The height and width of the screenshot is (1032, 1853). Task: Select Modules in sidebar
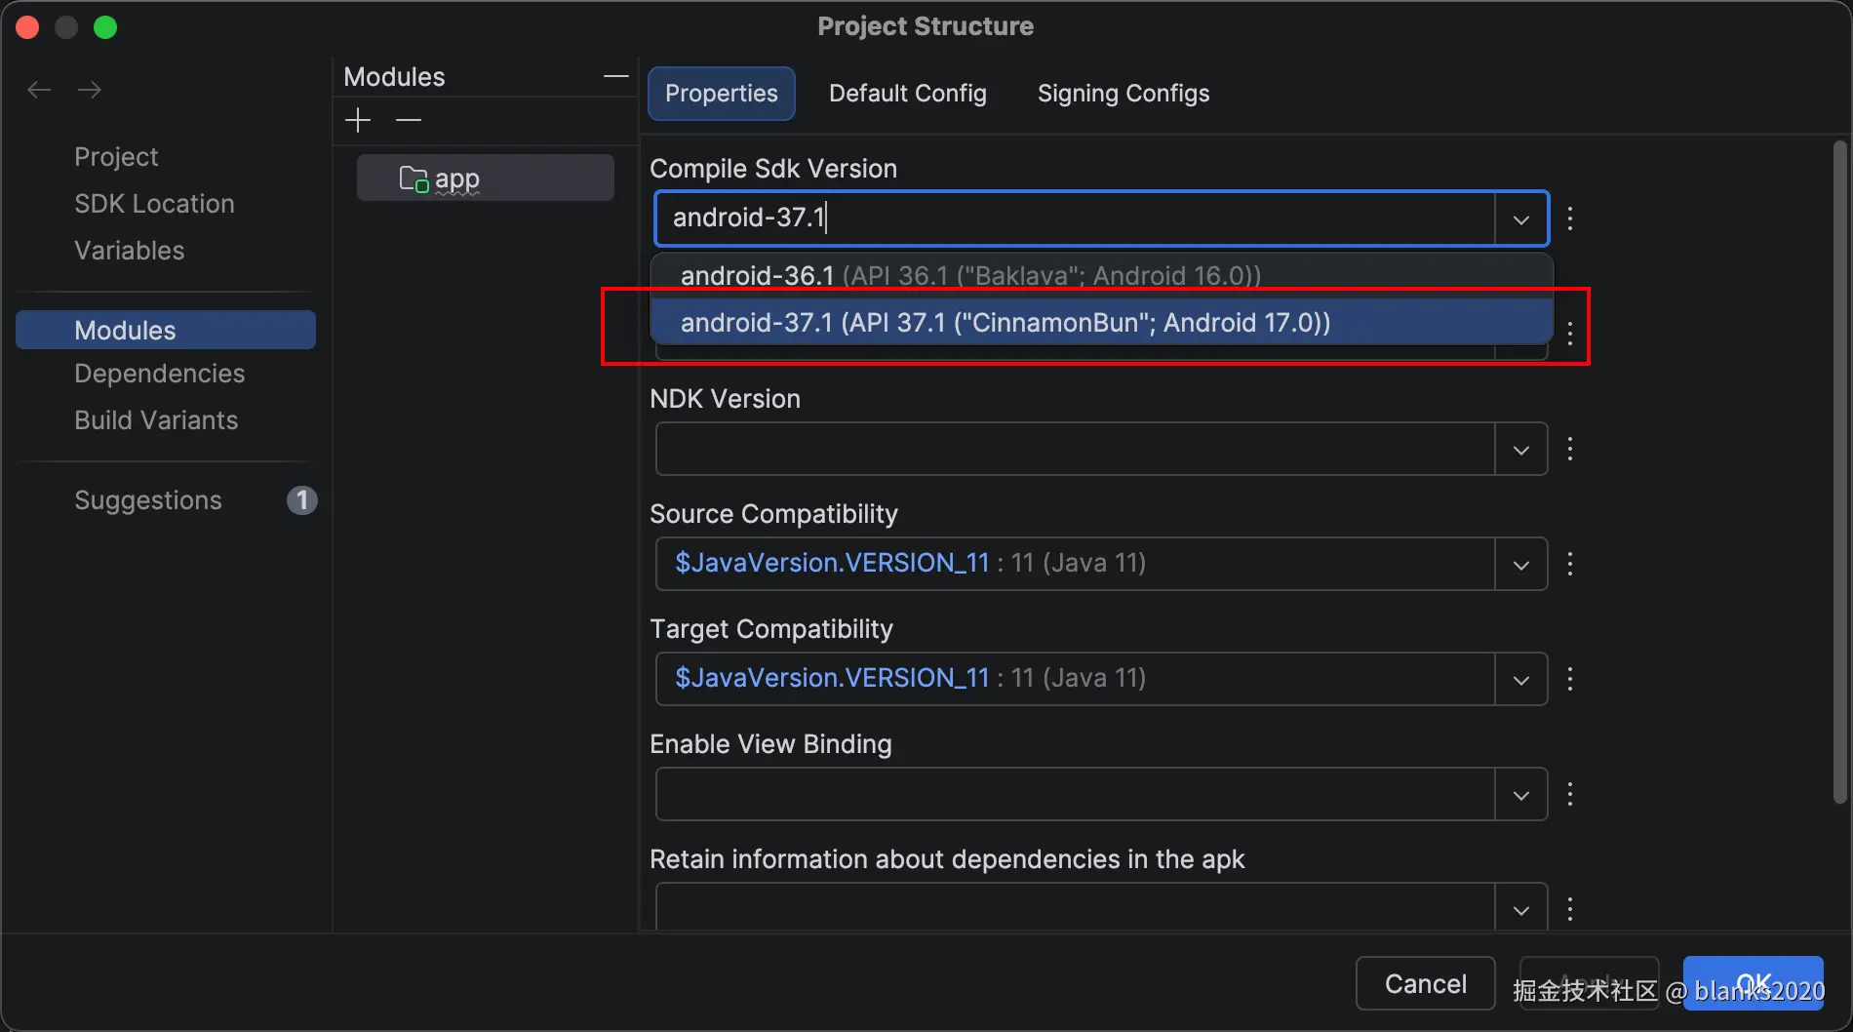click(166, 330)
